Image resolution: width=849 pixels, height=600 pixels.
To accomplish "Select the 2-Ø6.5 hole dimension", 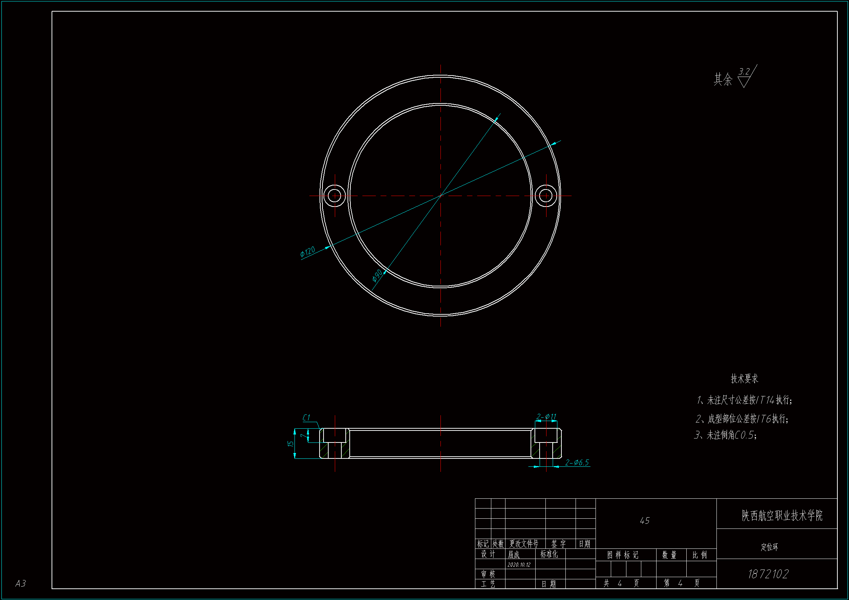I will (x=577, y=462).
